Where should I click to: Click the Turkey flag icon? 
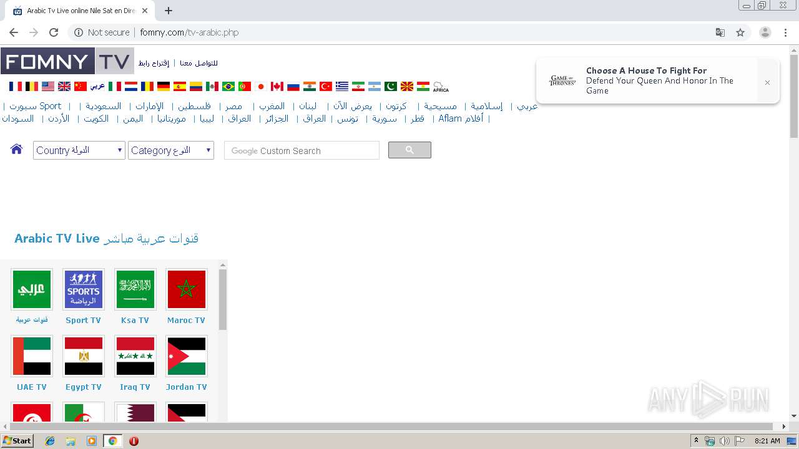tap(326, 87)
